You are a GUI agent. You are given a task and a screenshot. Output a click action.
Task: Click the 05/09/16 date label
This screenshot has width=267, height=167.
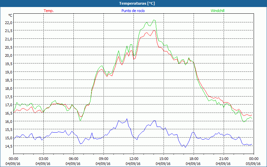pyautogui.click(x=253, y=164)
